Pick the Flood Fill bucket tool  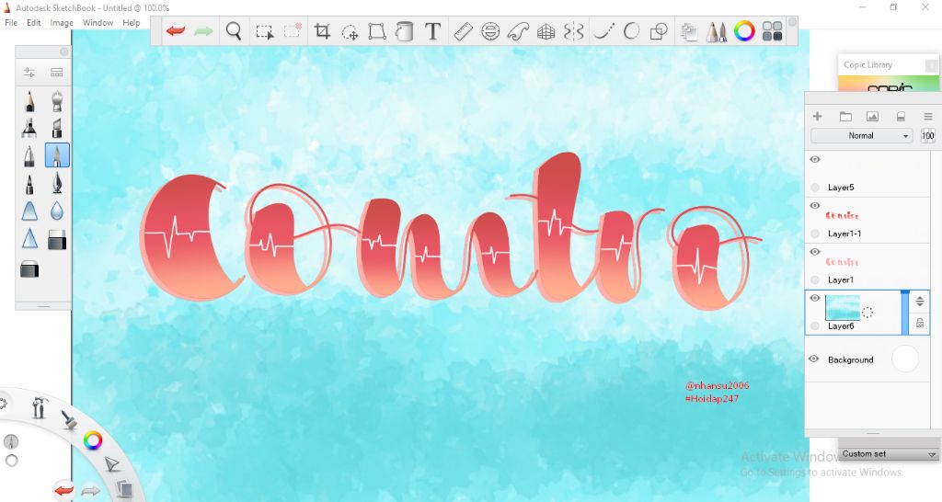[405, 30]
